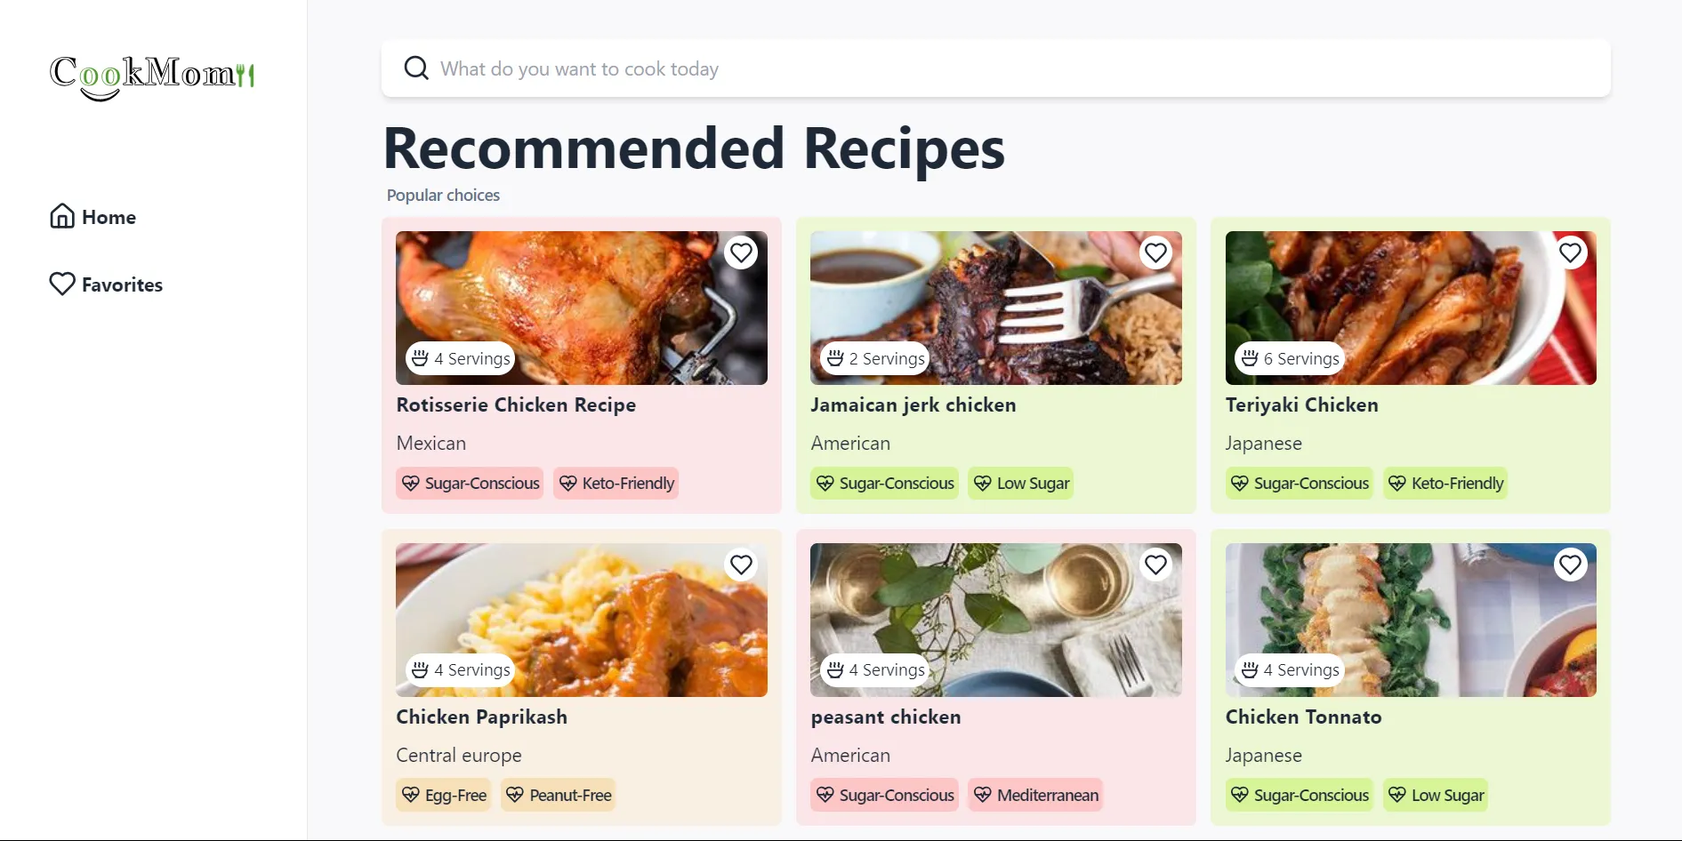Open the Jamaican jerk chicken title link
The width and height of the screenshot is (1682, 841).
pos(913,405)
